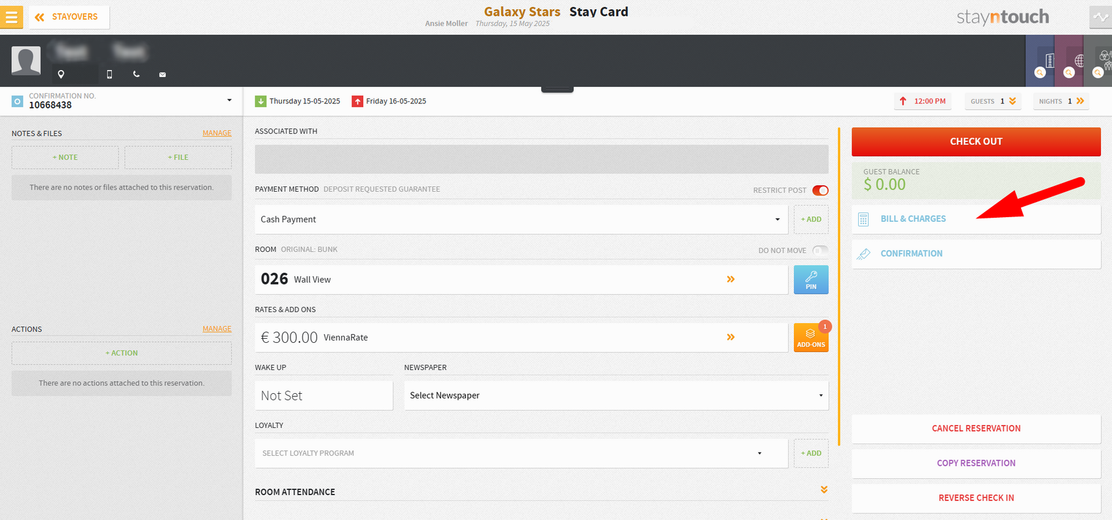The height and width of the screenshot is (520, 1112).
Task: Open the company card icon
Action: pyautogui.click(x=1040, y=61)
